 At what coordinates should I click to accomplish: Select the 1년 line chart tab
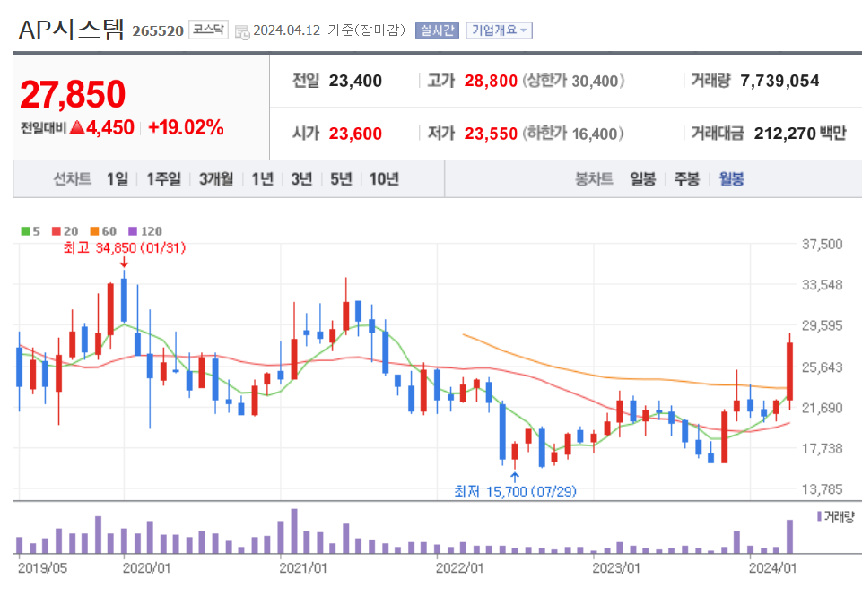pyautogui.click(x=262, y=179)
